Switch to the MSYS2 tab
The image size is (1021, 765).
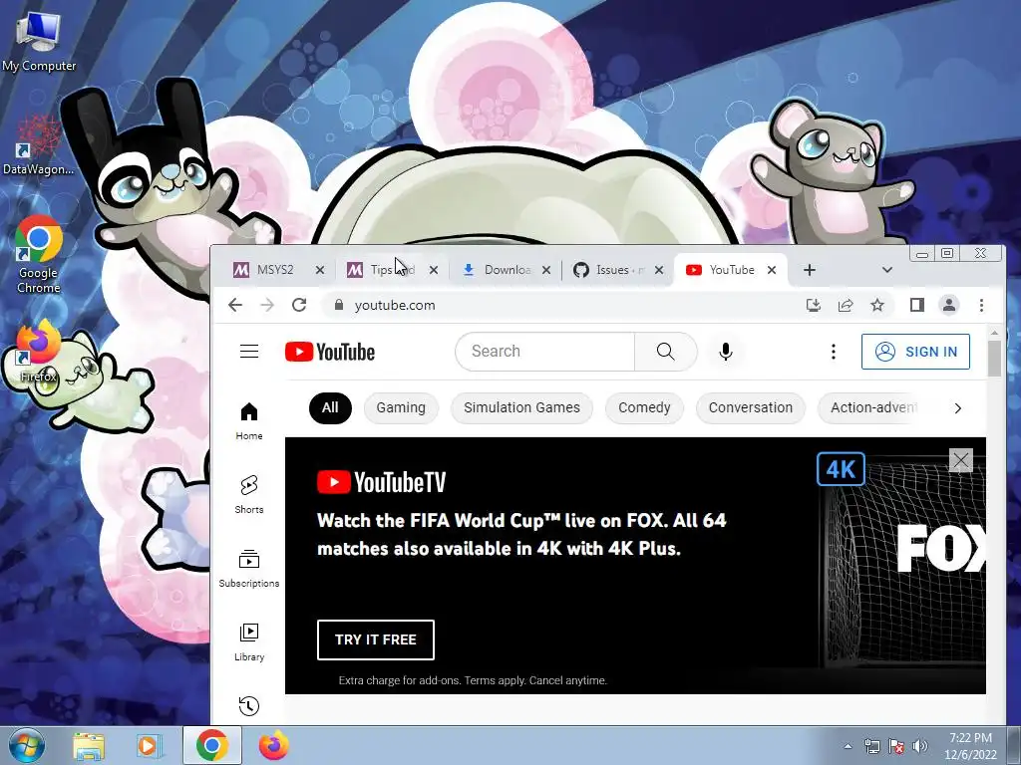pos(274,270)
